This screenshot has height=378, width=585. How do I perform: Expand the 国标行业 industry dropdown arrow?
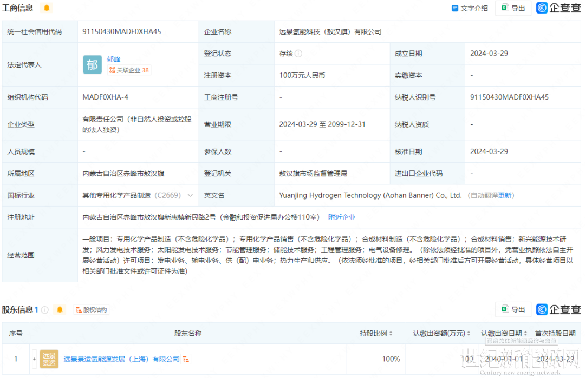point(190,195)
